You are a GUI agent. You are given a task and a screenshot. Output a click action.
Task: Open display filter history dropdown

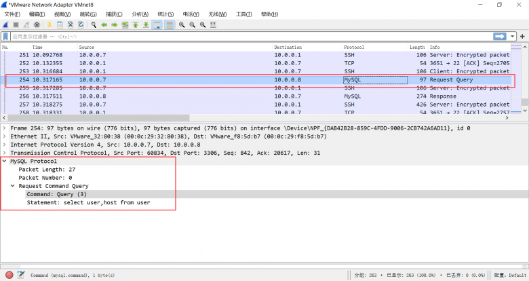point(512,36)
